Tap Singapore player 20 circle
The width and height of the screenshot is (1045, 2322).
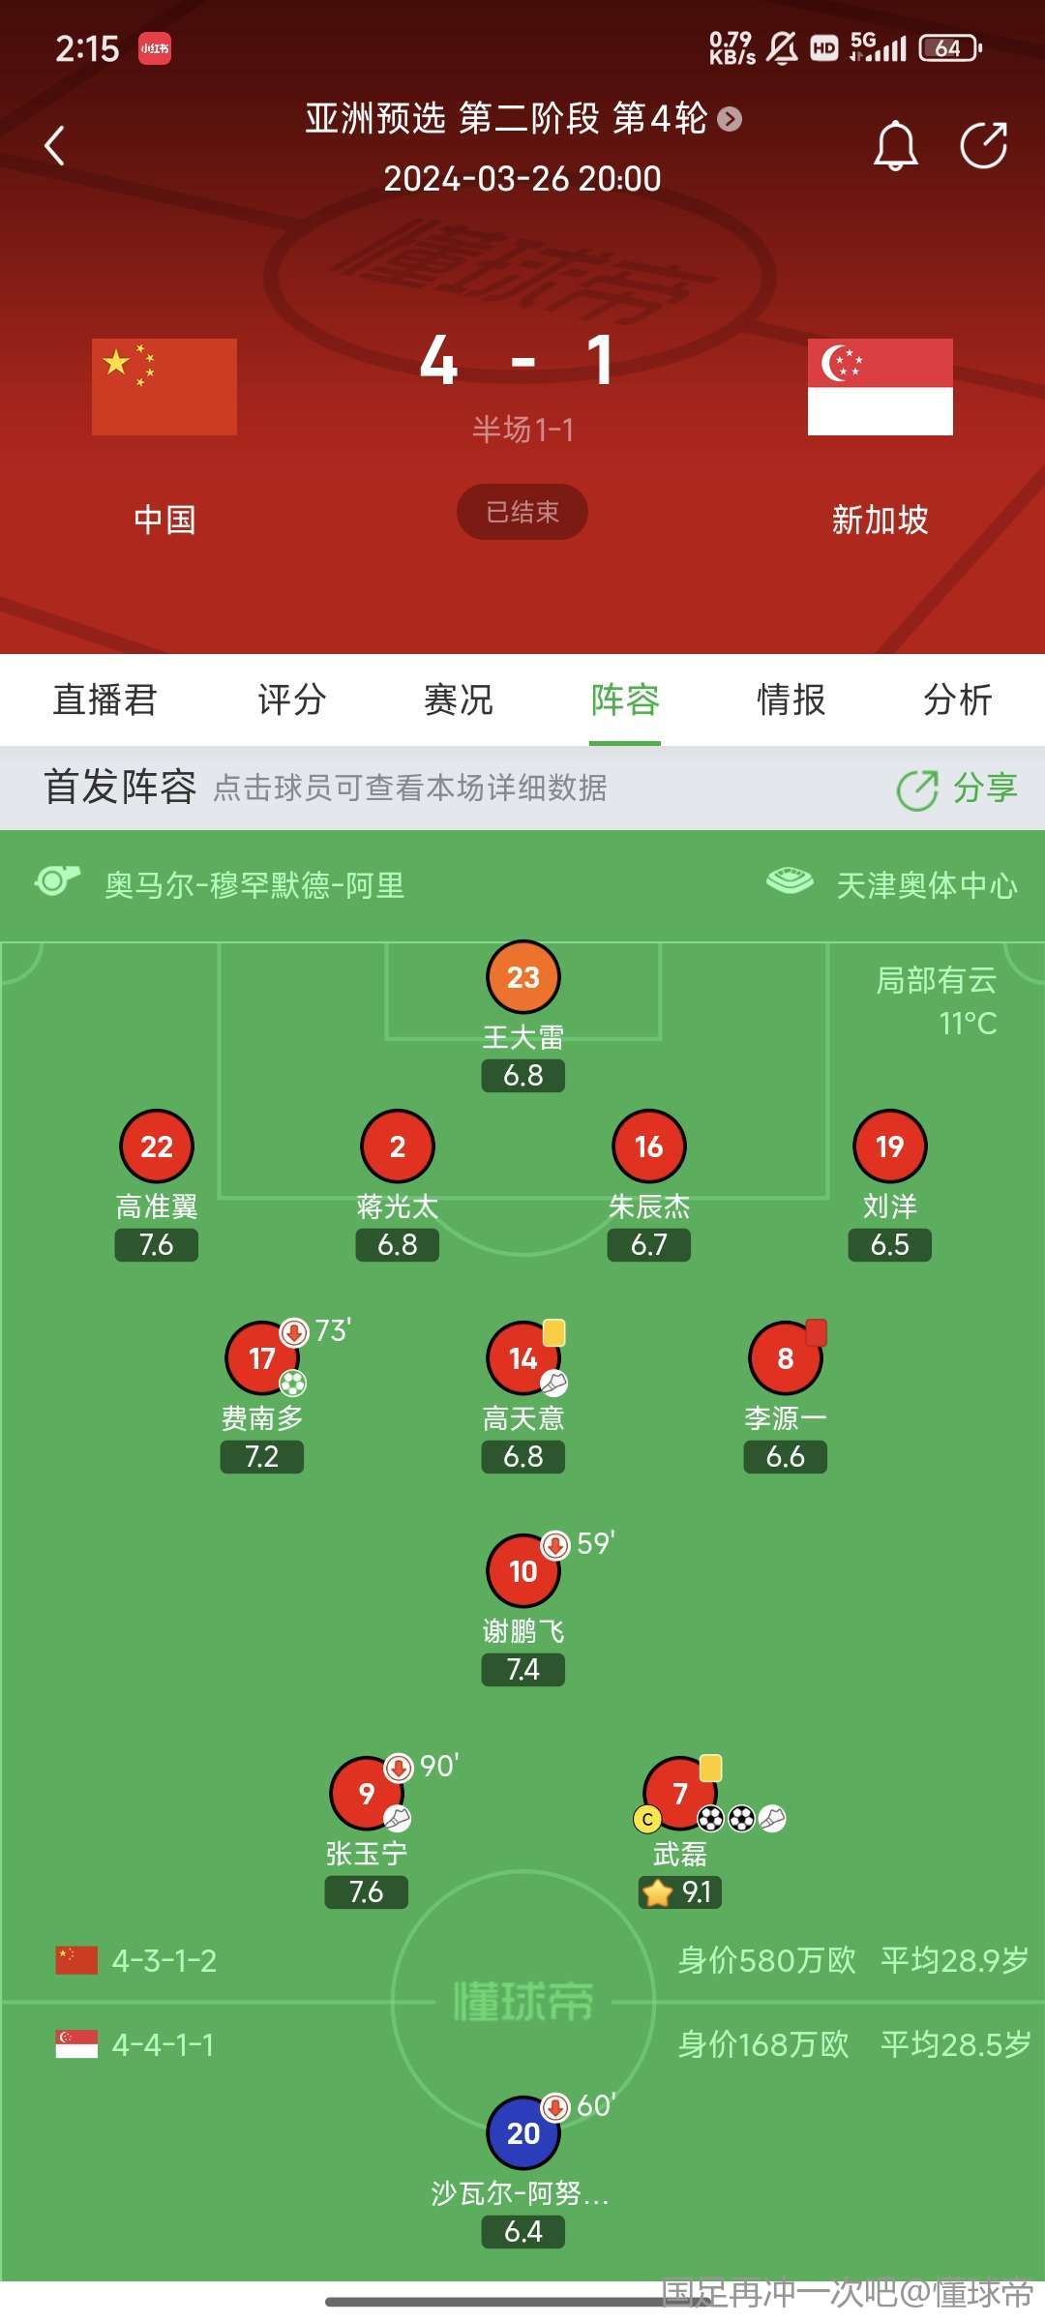click(x=523, y=2132)
